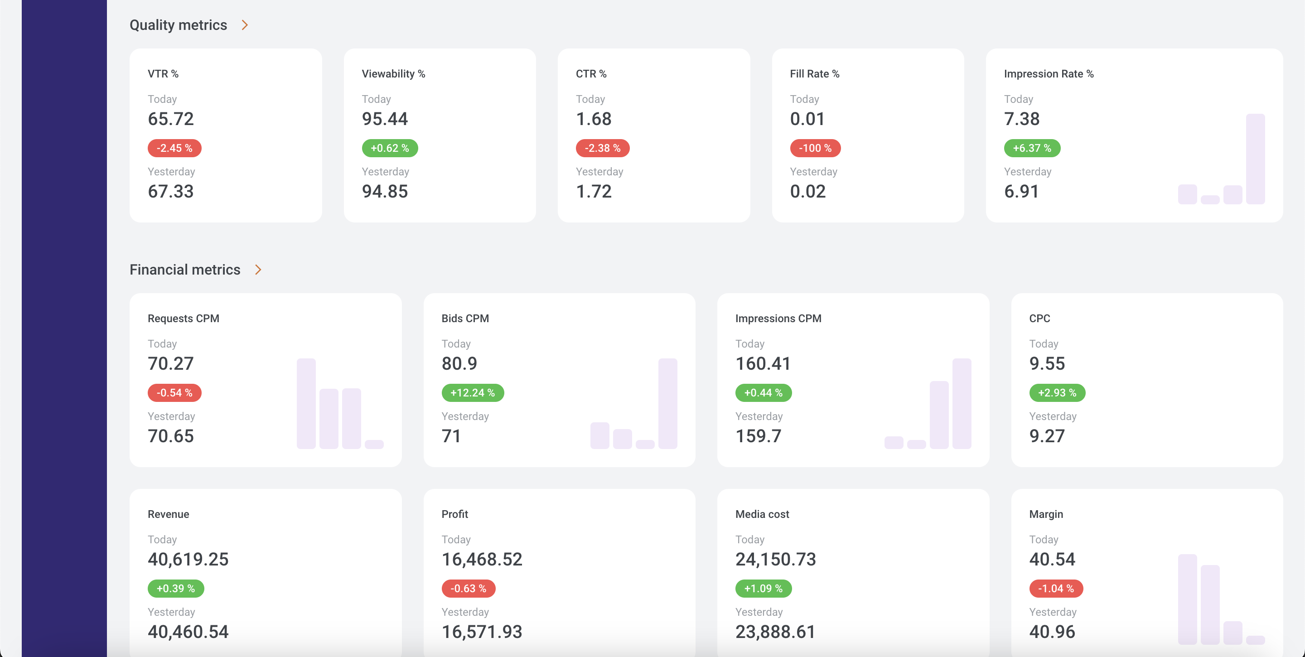Image resolution: width=1305 pixels, height=657 pixels.
Task: Click the Viewability % green +0.62 % badge
Action: point(390,148)
